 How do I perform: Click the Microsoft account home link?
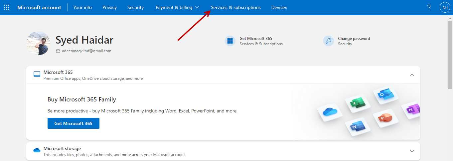39,7
